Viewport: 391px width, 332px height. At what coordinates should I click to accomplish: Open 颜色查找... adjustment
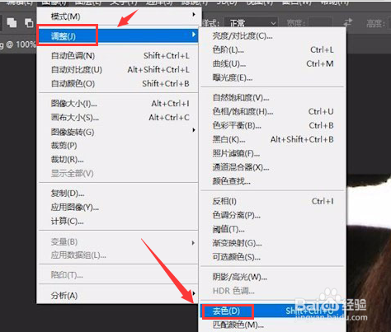(272, 181)
